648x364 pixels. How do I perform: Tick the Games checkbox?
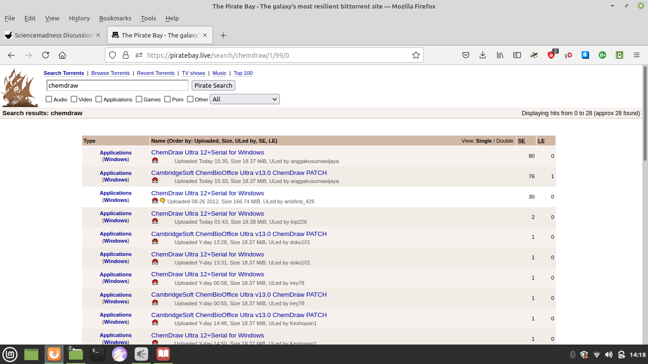pos(139,99)
